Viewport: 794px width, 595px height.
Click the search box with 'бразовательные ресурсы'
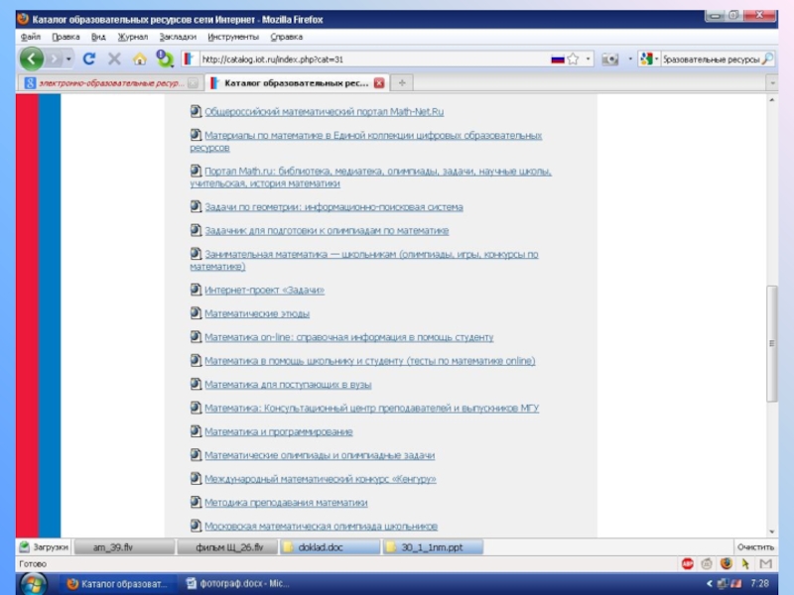711,59
